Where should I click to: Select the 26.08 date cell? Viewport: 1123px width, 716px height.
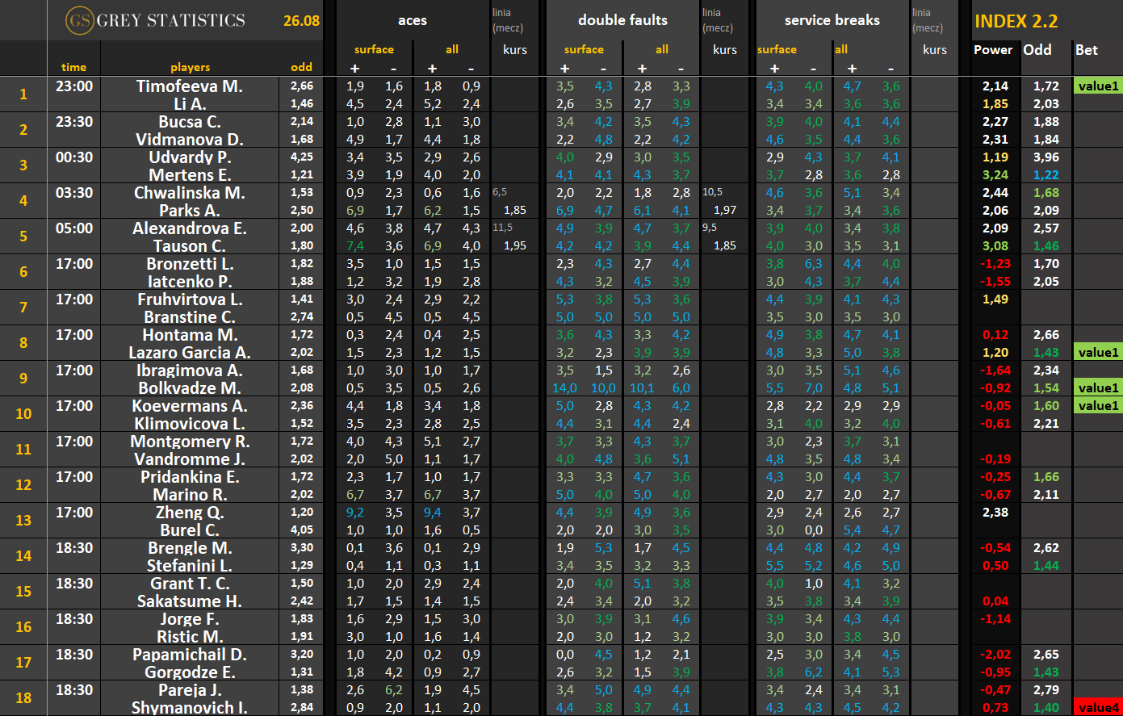point(301,21)
